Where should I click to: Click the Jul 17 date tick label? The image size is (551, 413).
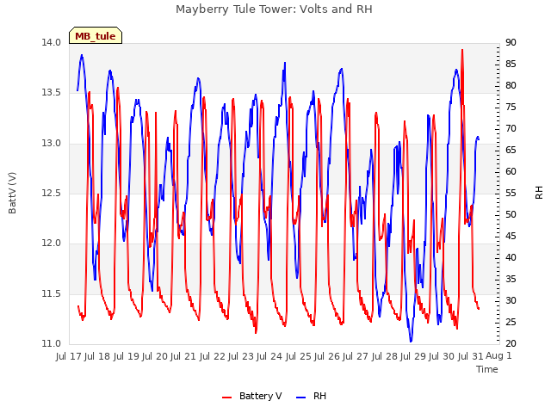click(x=69, y=356)
